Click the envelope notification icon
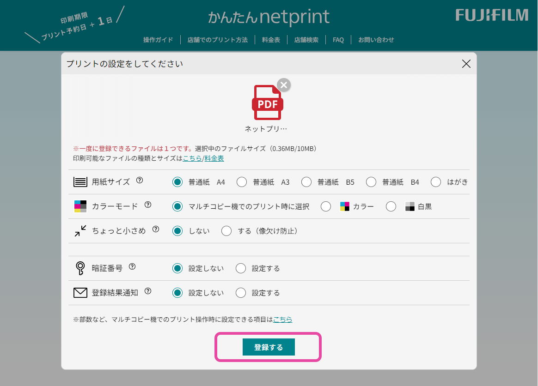 click(x=80, y=293)
